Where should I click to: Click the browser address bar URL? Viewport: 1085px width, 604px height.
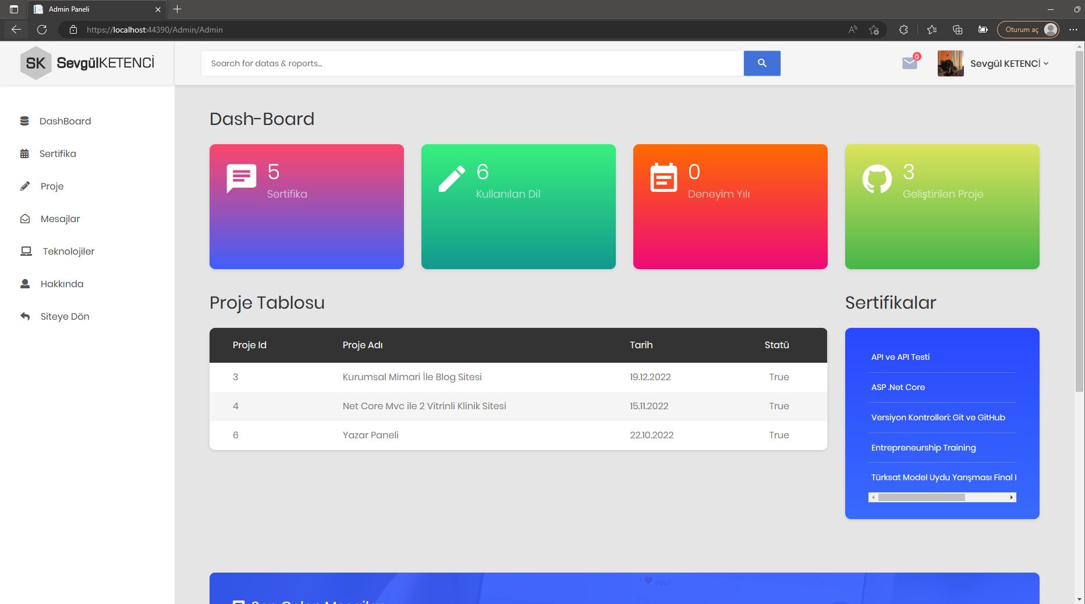[155, 30]
